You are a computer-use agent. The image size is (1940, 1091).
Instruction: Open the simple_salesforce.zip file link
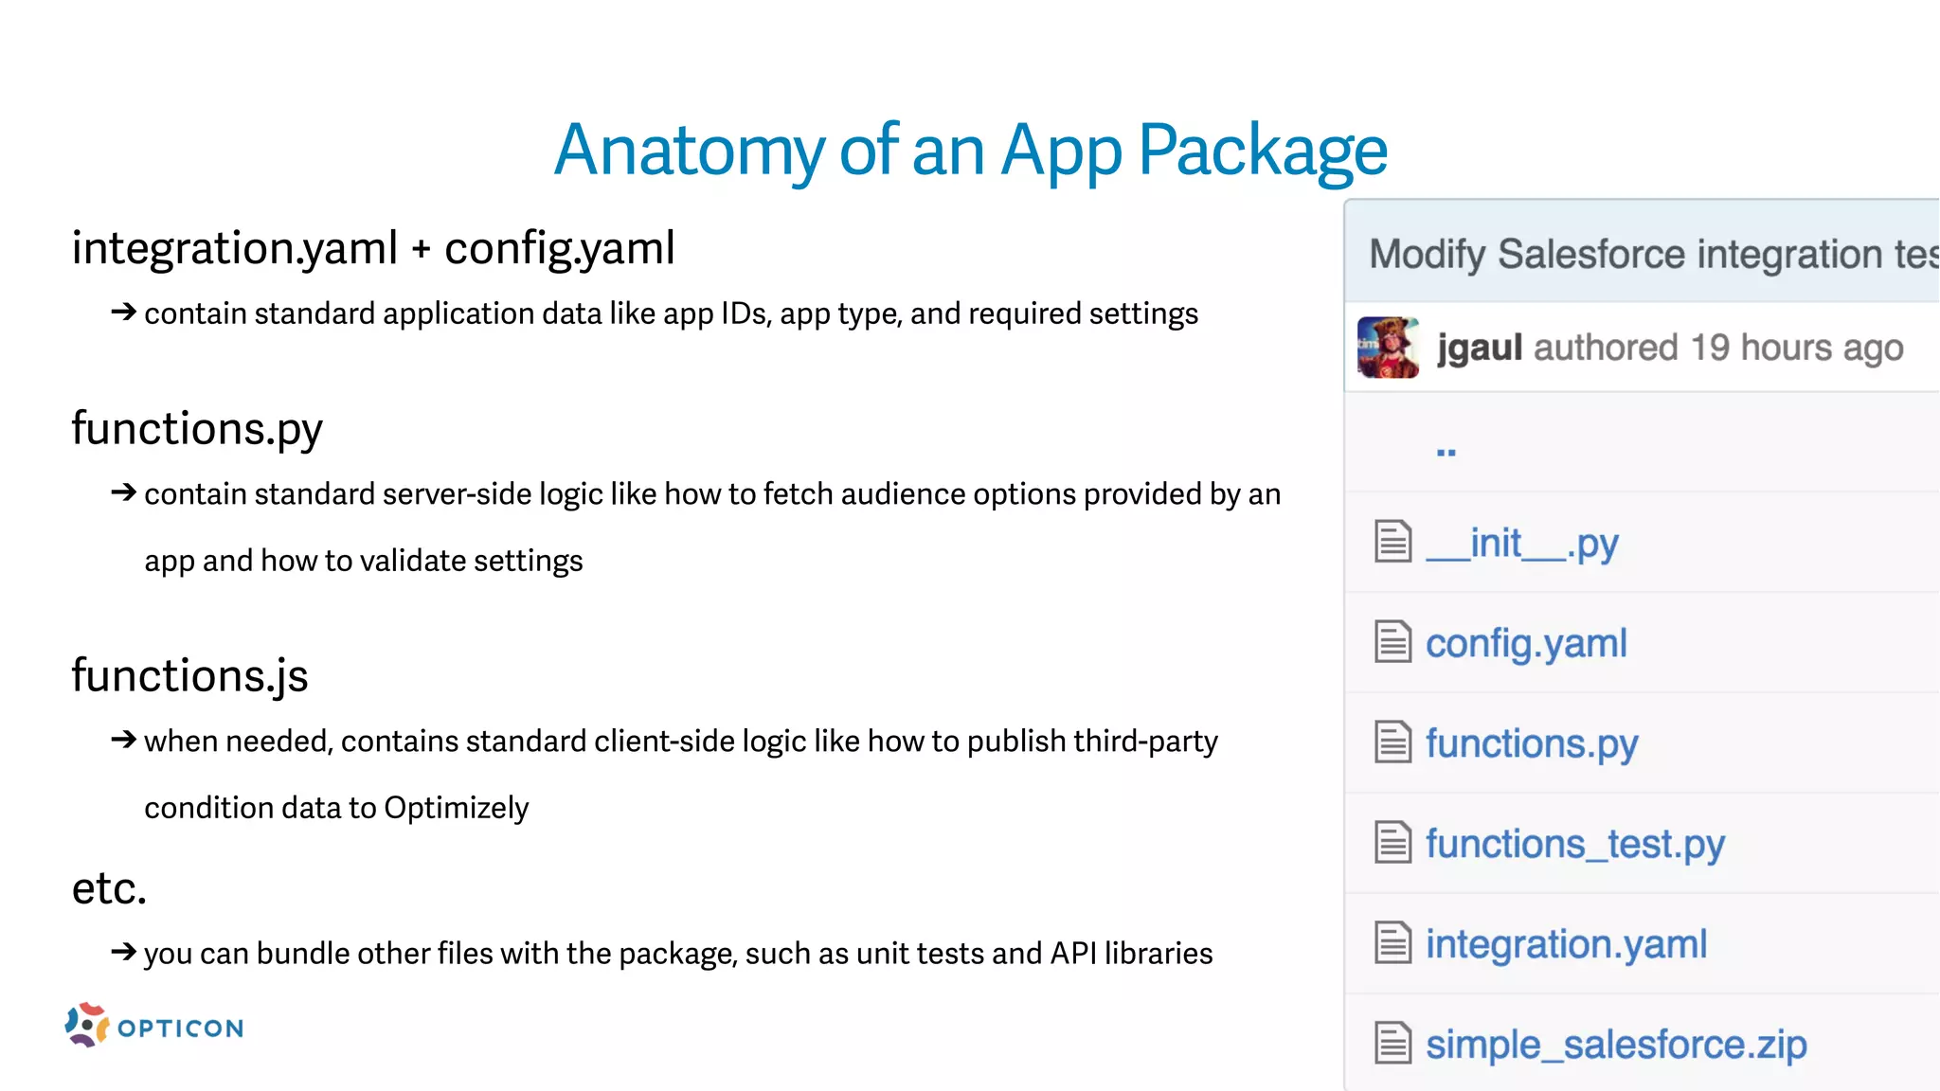click(x=1616, y=1046)
